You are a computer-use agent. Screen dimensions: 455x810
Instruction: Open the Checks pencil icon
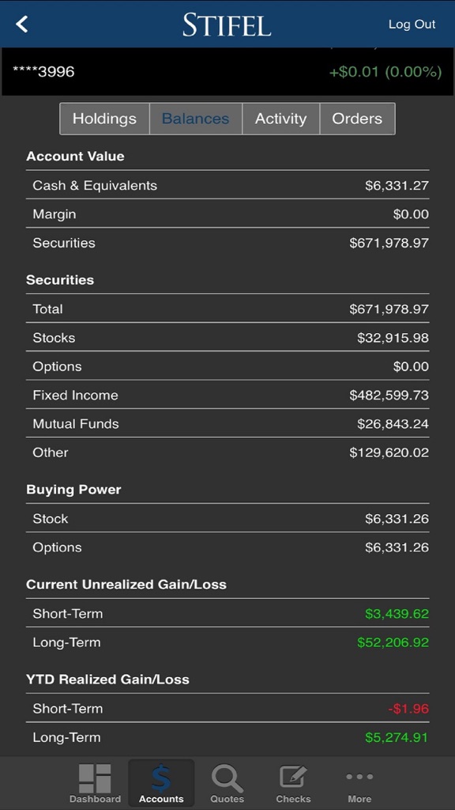click(293, 778)
